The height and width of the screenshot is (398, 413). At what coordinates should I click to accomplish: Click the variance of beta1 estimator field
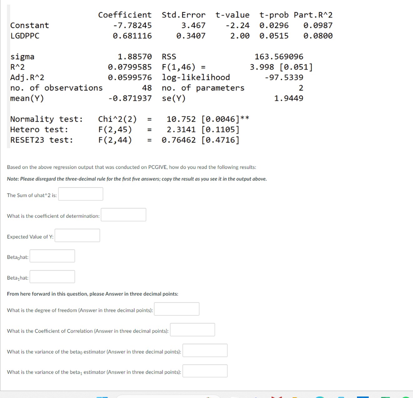coord(205,371)
